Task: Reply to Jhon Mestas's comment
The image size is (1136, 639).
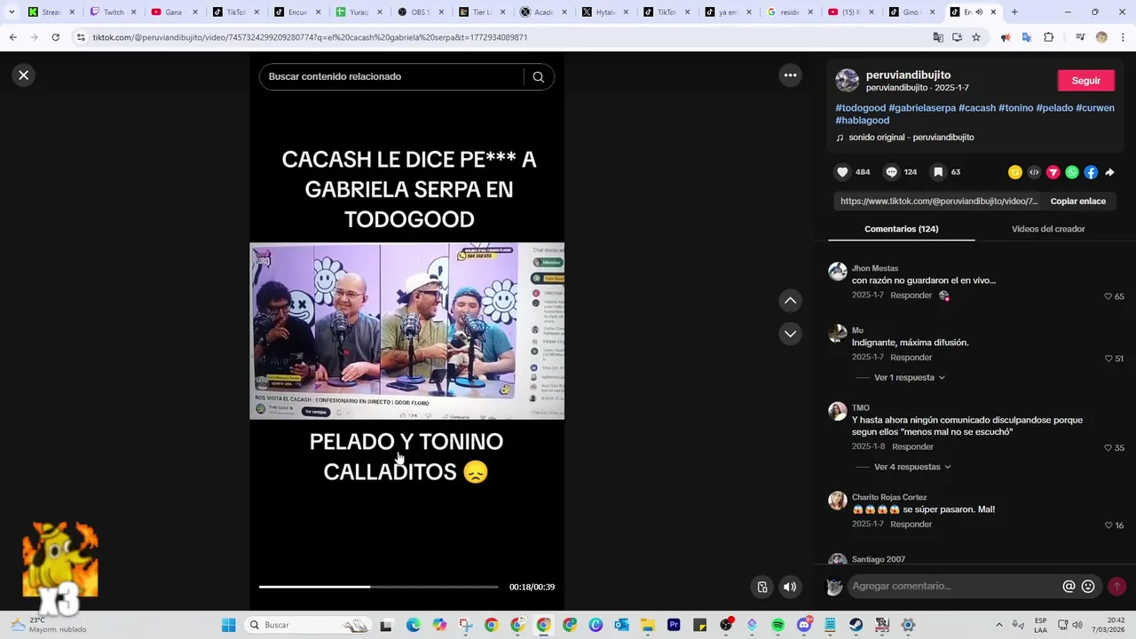Action: [911, 296]
